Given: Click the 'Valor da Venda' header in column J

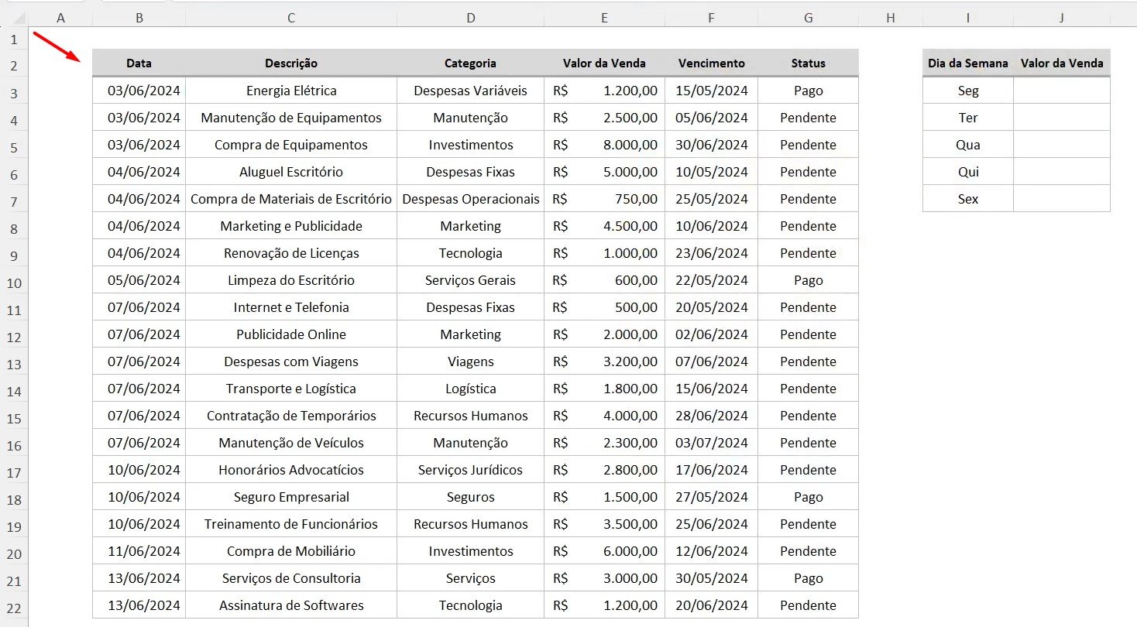Looking at the screenshot, I should tap(1062, 63).
